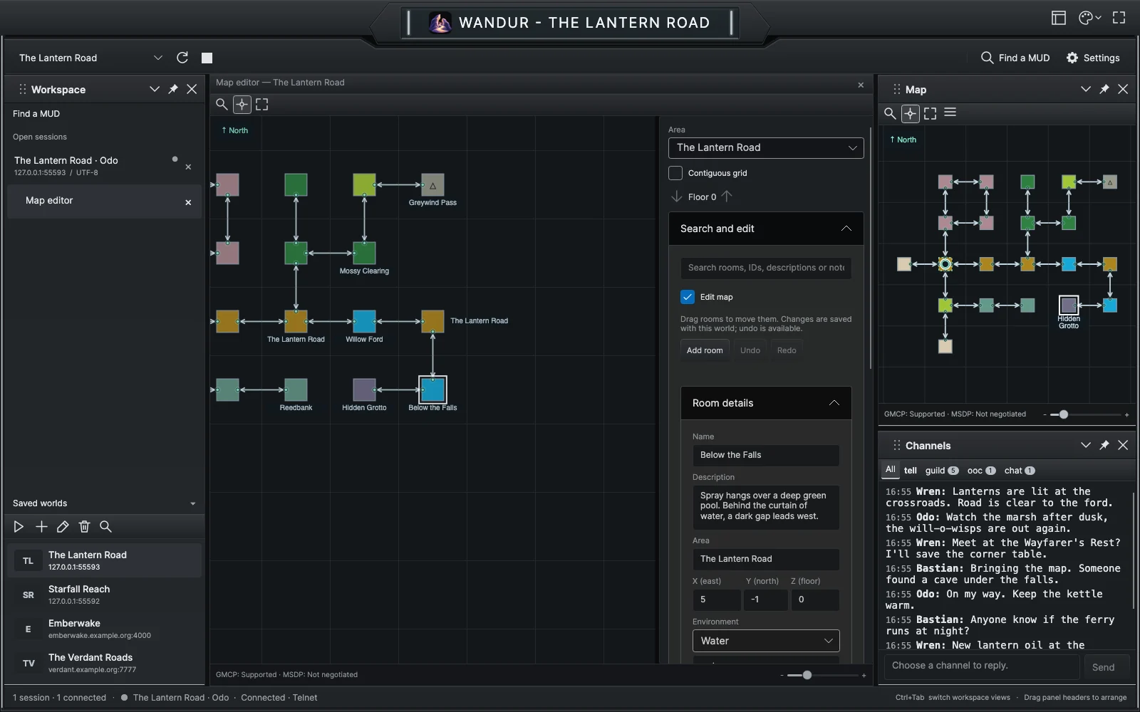Open the Environment Water dropdown
Image resolution: width=1140 pixels, height=712 pixels.
click(766, 641)
